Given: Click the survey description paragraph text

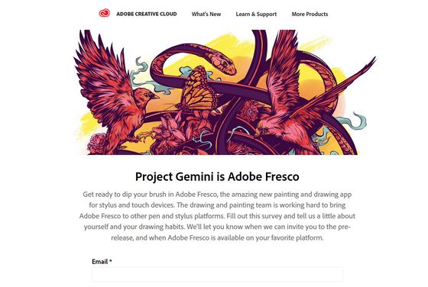Looking at the screenshot, I should [x=217, y=216].
